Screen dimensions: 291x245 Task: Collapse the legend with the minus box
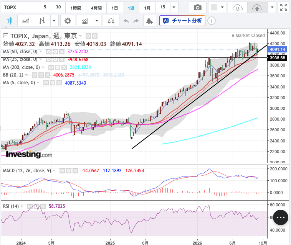point(6,36)
